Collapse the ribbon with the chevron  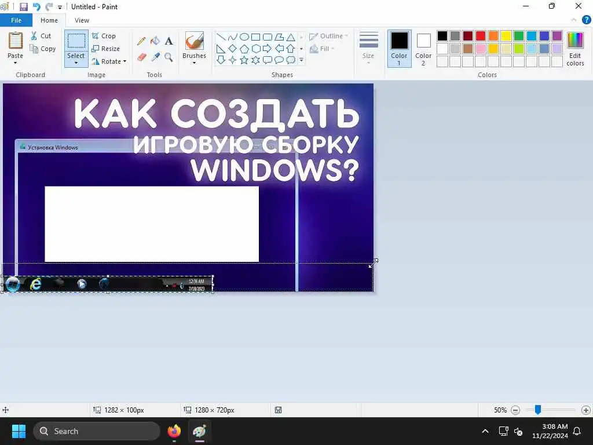click(574, 20)
